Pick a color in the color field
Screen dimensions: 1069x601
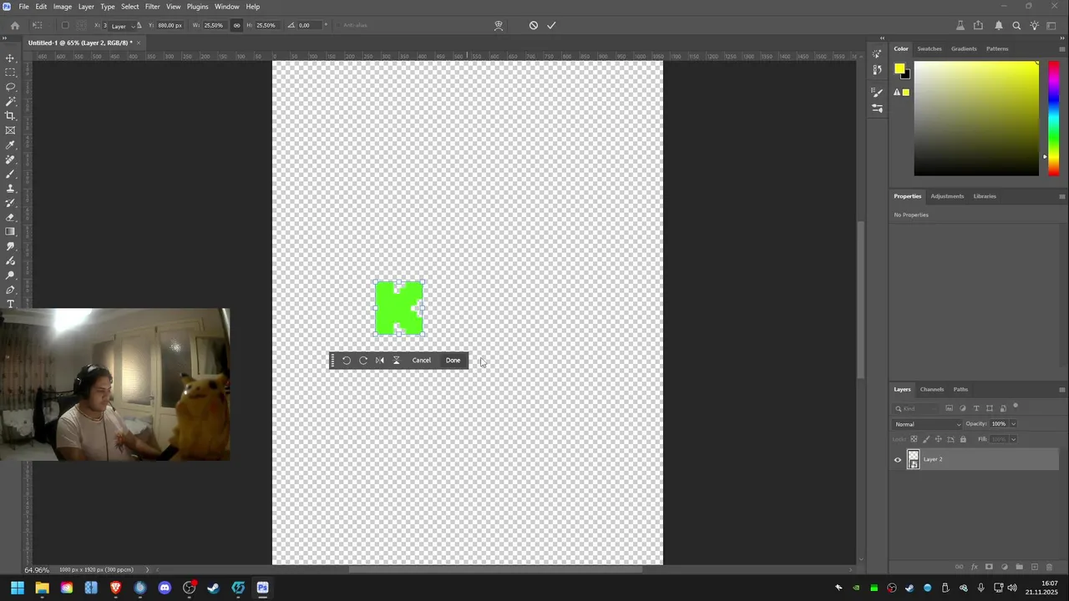pos(976,118)
